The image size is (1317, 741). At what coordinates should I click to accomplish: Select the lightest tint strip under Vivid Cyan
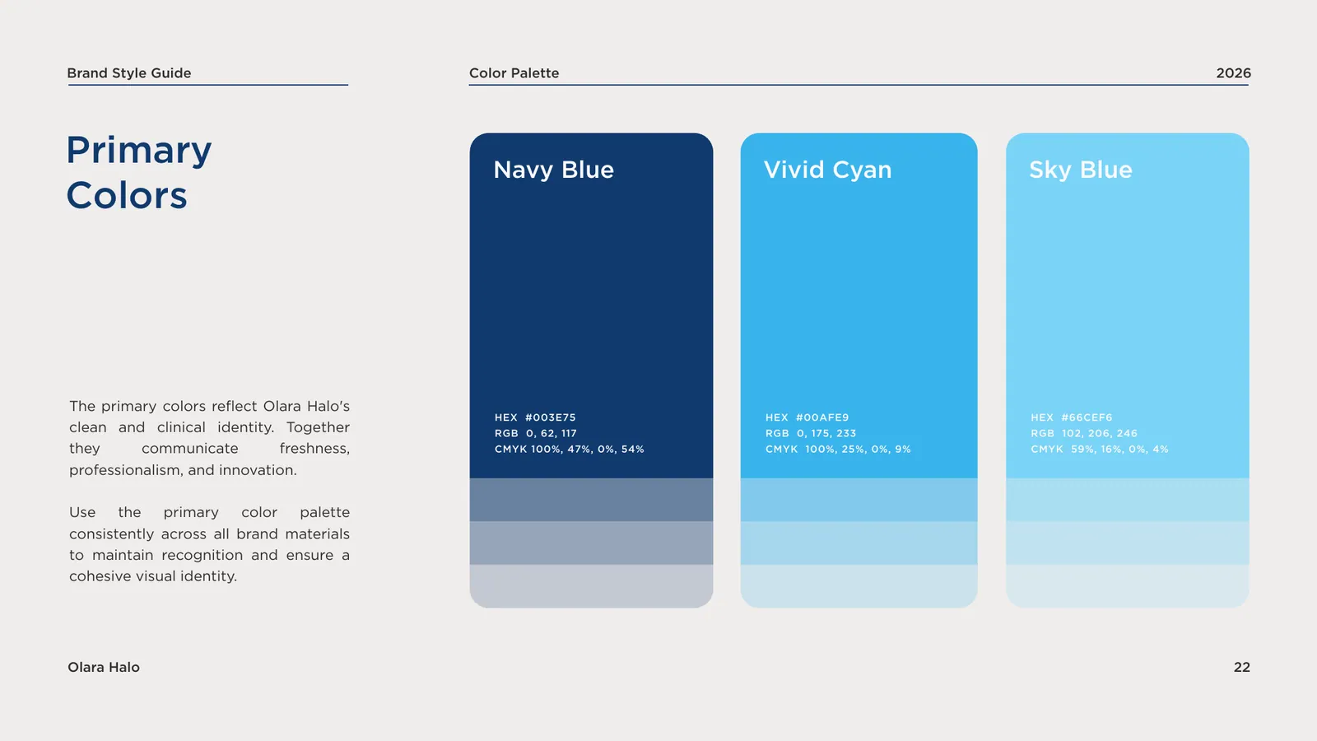pos(859,586)
